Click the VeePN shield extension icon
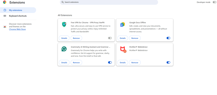 pos(64,24)
